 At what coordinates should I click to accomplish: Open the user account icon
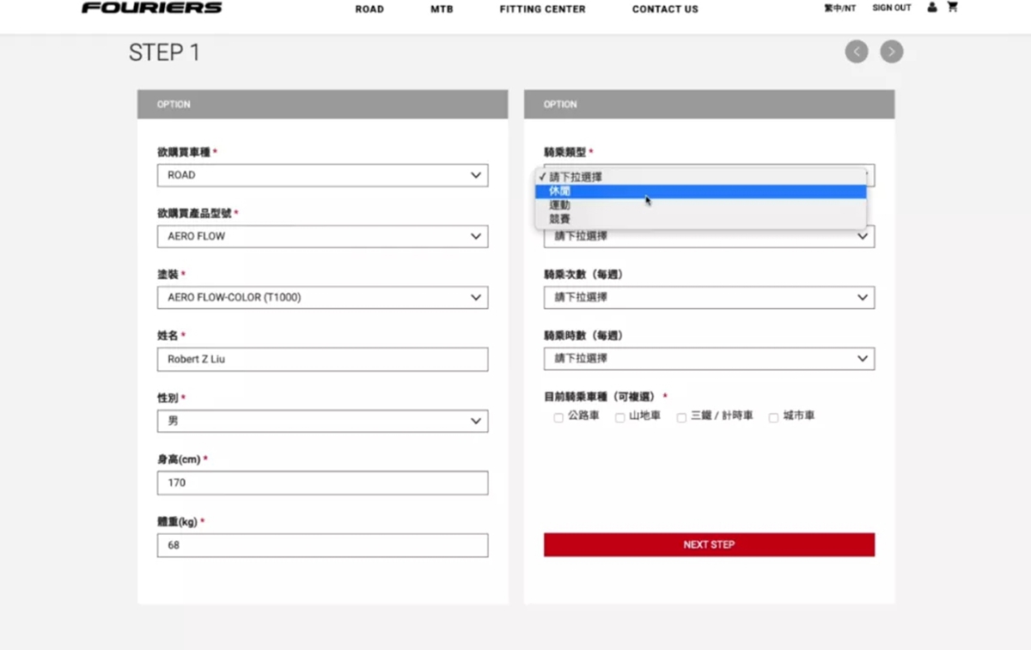932,8
